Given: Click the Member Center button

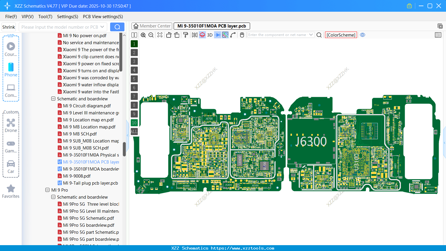Looking at the screenshot, I should click(152, 26).
